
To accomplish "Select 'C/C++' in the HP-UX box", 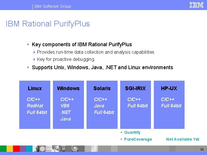I will [168, 99].
